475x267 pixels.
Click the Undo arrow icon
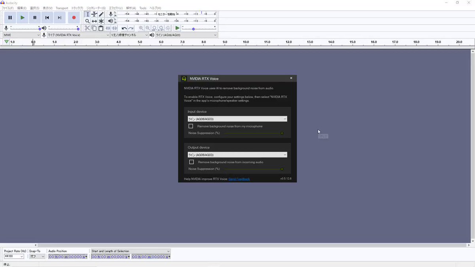(x=124, y=28)
